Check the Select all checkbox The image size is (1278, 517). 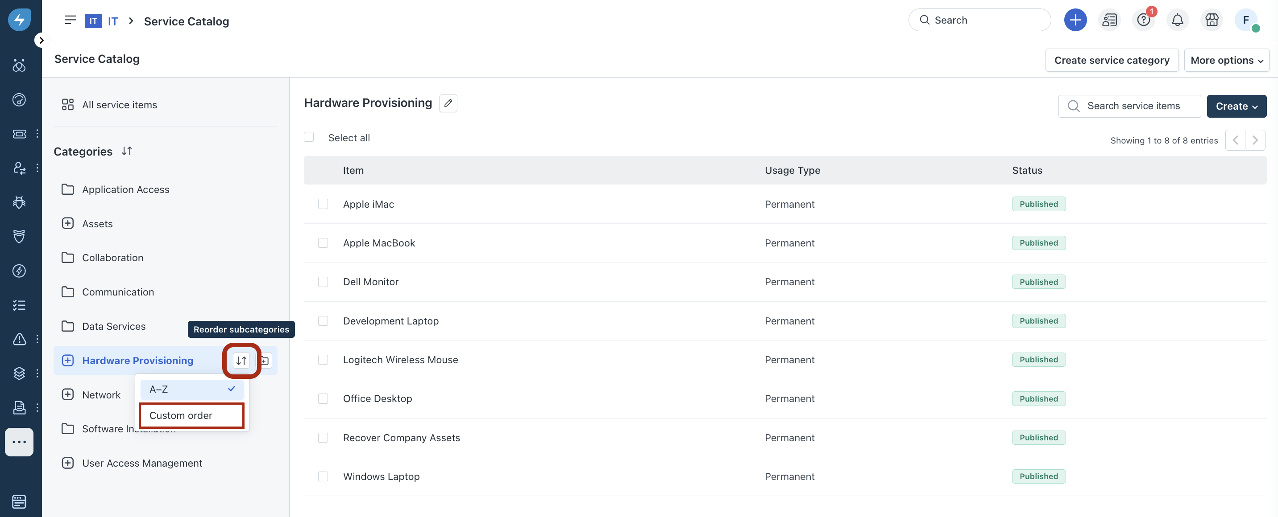[309, 137]
